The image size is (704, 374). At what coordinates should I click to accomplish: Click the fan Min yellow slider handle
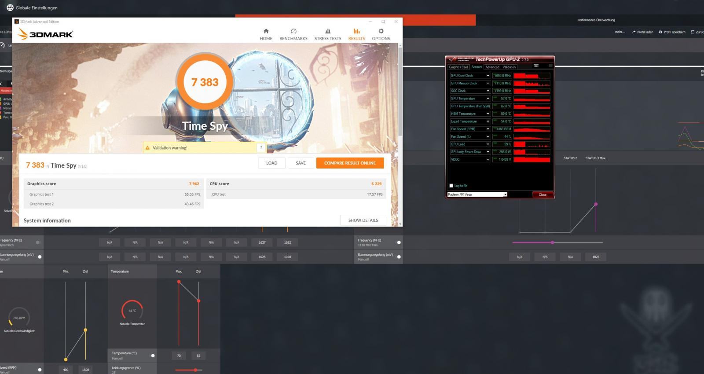(66, 359)
